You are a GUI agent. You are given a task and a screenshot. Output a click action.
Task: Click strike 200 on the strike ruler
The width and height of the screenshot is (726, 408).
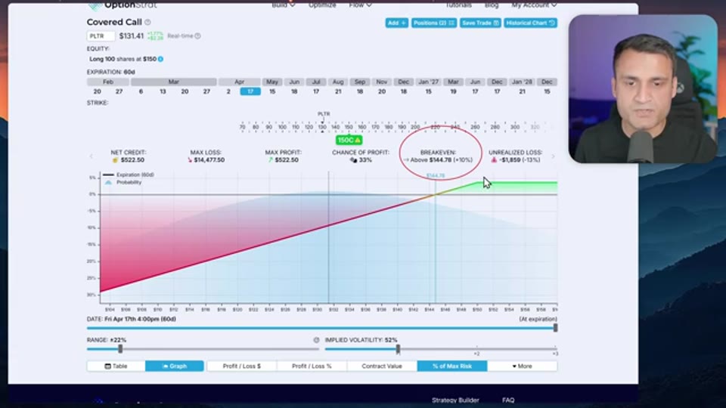coord(415,127)
